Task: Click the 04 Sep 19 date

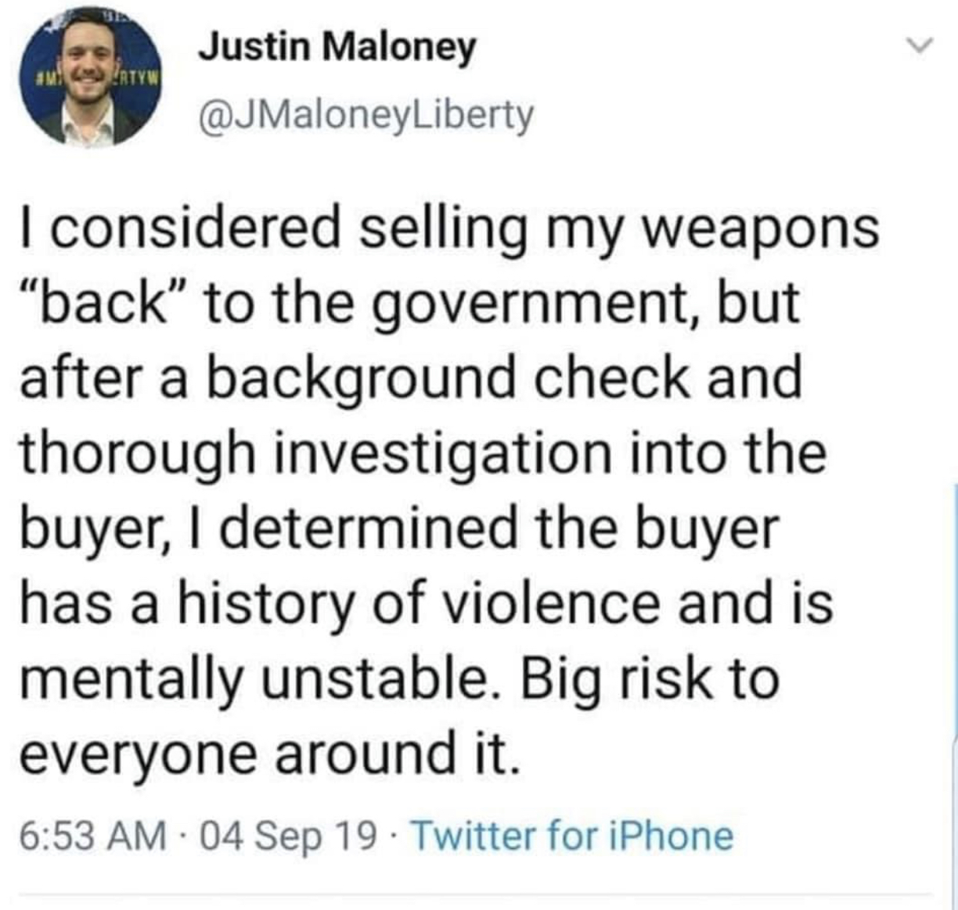Action: pyautogui.click(x=288, y=836)
